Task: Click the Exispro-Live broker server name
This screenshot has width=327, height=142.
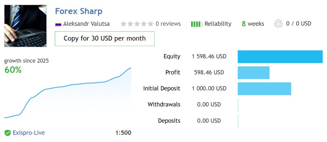Action: point(29,133)
